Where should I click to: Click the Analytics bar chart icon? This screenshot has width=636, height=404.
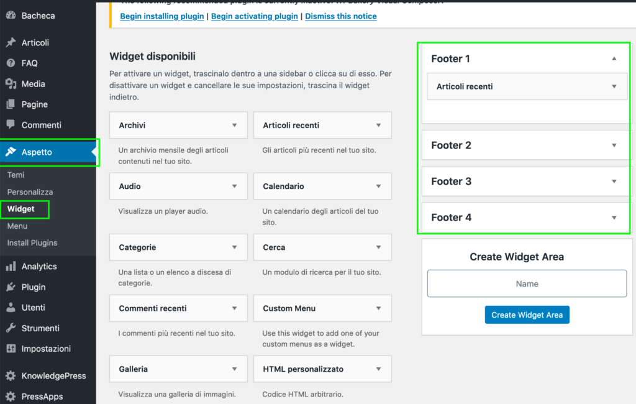click(11, 267)
